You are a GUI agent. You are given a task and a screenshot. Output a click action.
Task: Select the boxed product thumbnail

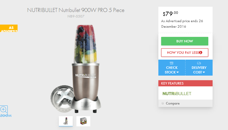click(83, 121)
